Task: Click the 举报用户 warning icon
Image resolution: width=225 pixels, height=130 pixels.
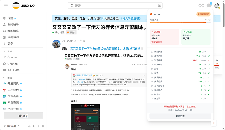Action: coord(152,90)
